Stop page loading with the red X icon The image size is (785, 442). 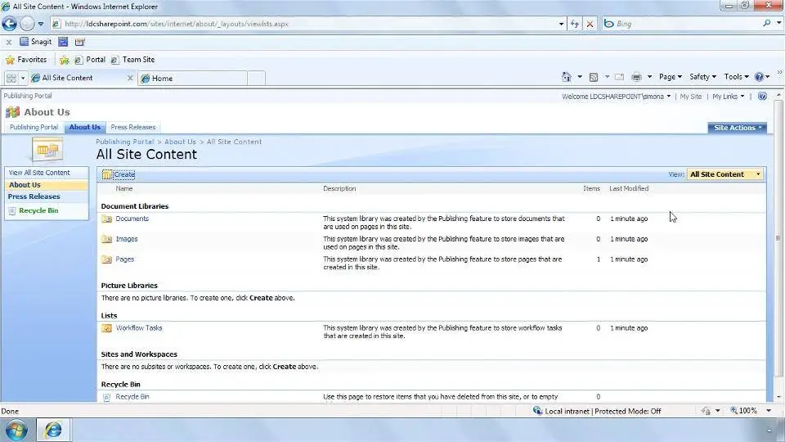pyautogui.click(x=590, y=24)
